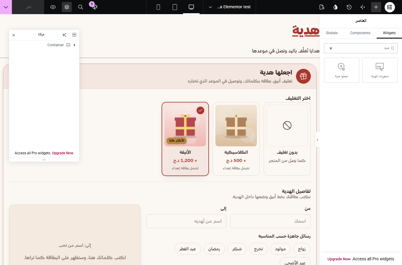The width and height of the screenshot is (402, 265).
Task: Click the AI sparkle icon in top bar
Action: click(x=363, y=7)
